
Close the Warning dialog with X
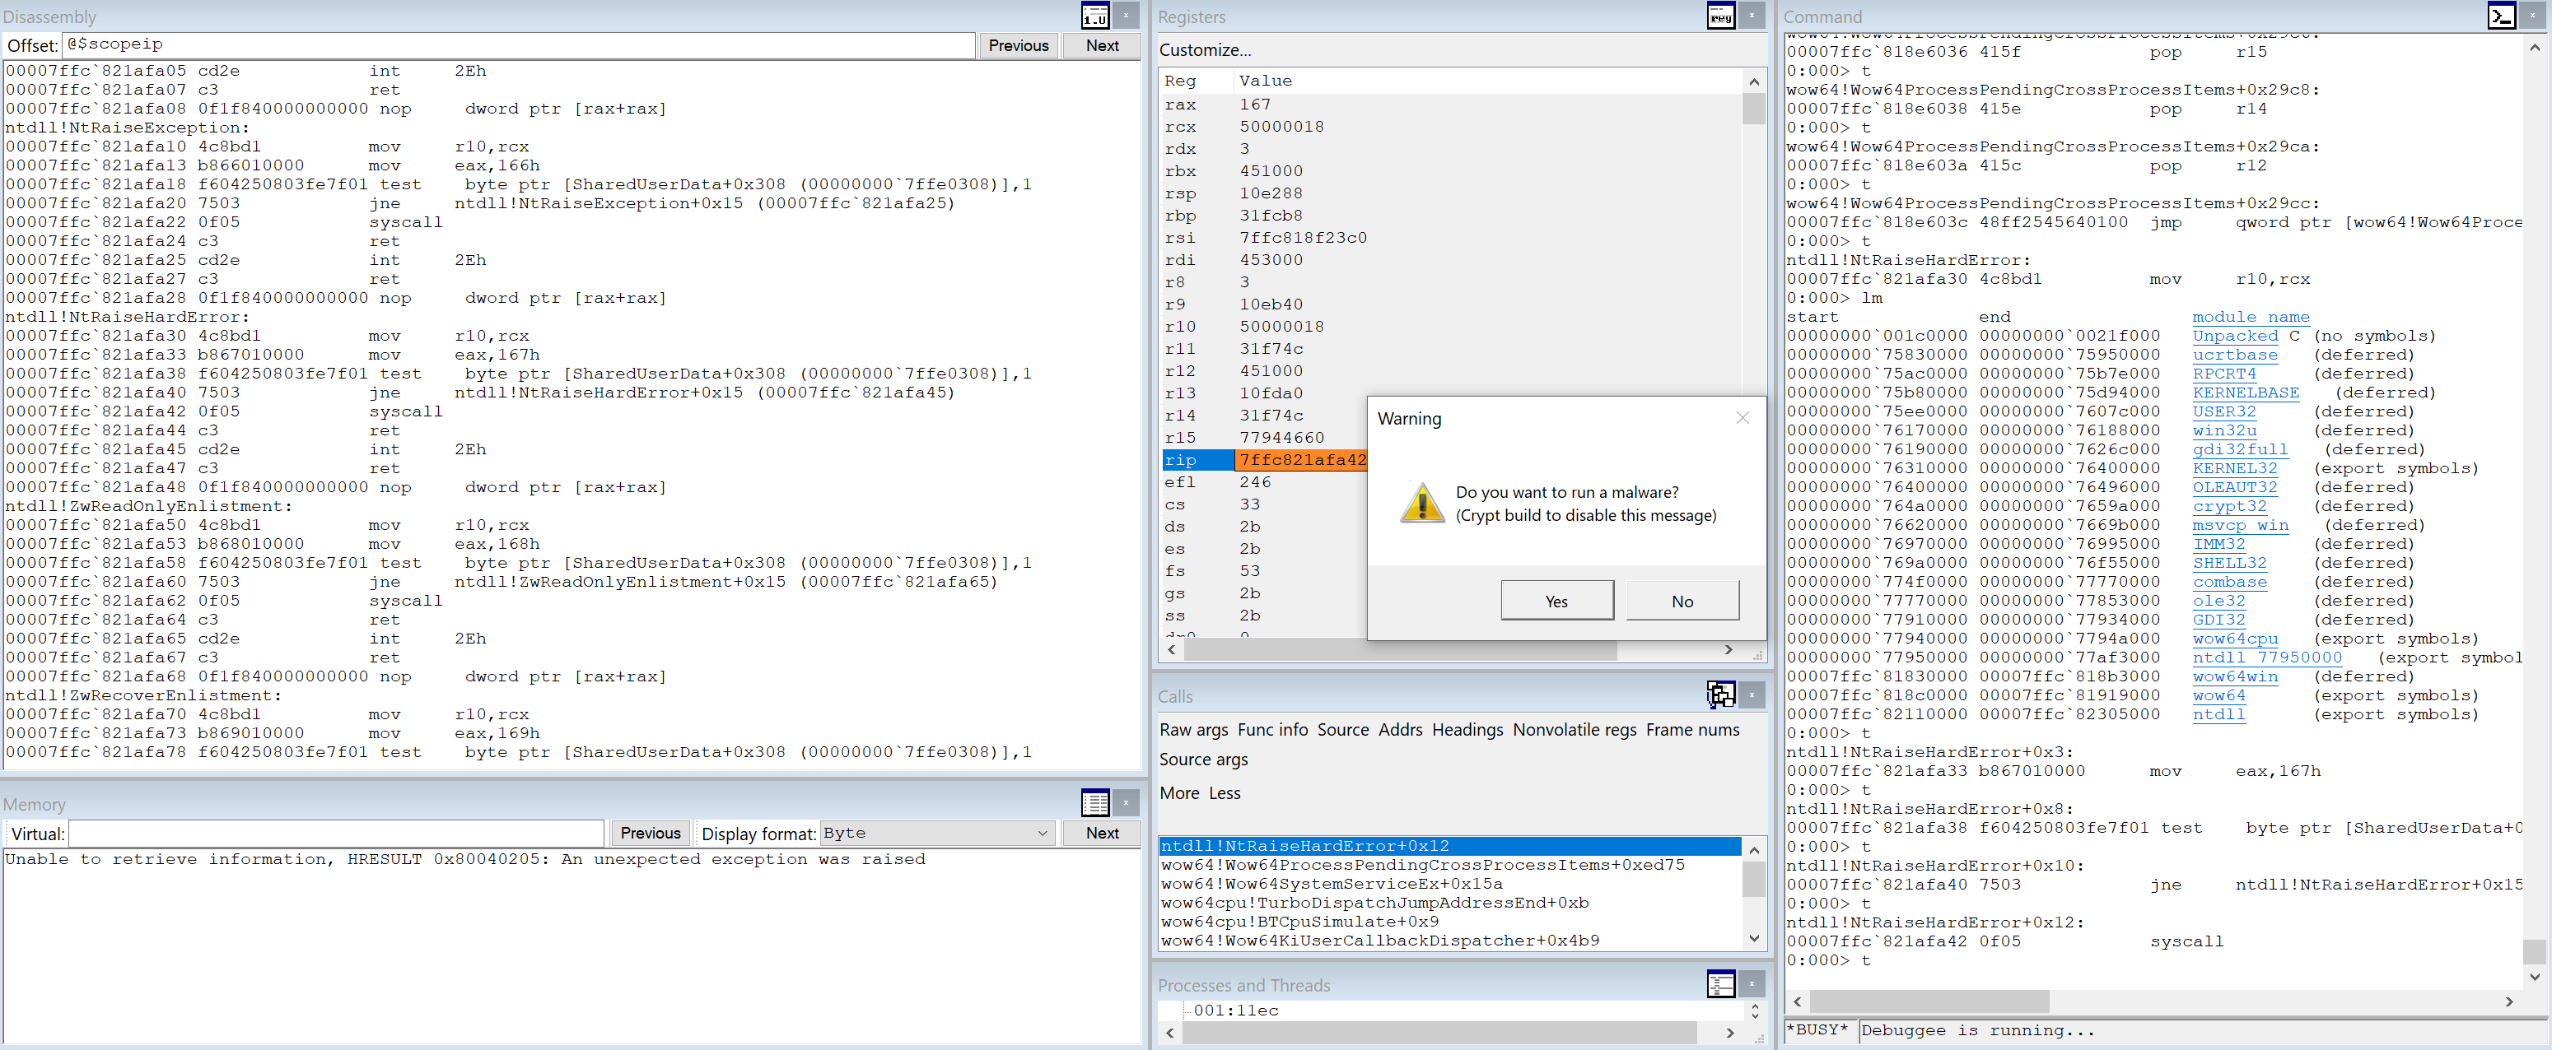1743,418
